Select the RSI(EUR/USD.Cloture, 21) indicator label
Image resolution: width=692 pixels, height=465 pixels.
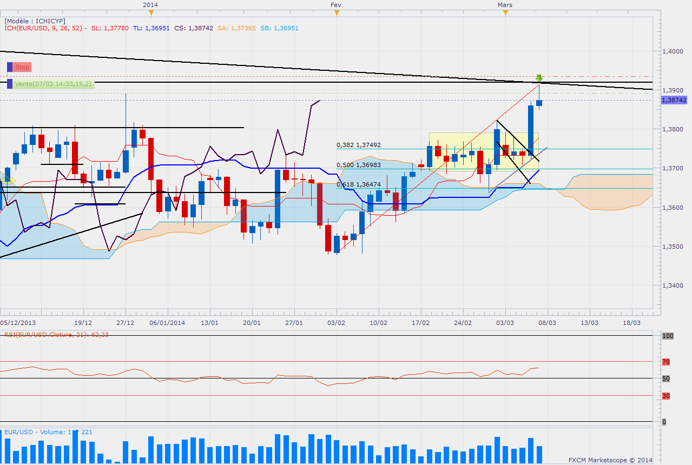57,335
